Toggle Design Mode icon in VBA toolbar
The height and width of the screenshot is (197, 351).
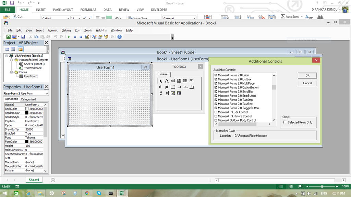pos(87,37)
